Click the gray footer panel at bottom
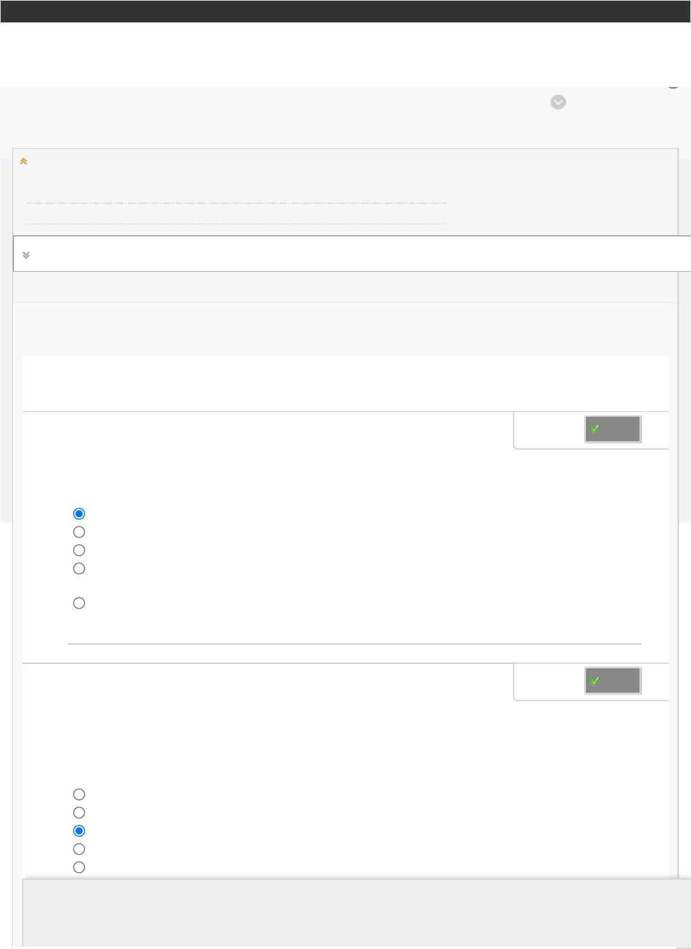Screen dimensions: 691x949 (356, 912)
